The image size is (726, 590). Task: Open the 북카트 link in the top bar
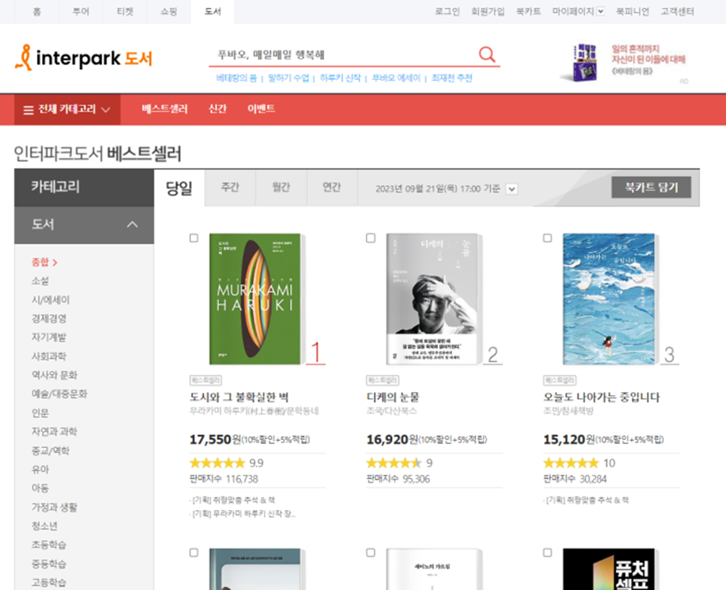[529, 12]
